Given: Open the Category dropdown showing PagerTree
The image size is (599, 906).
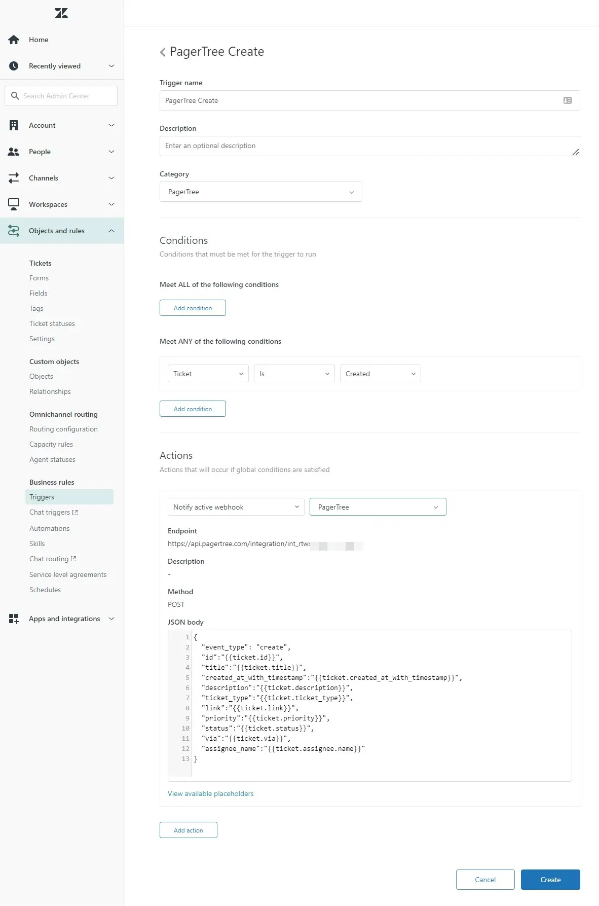Looking at the screenshot, I should tap(260, 192).
